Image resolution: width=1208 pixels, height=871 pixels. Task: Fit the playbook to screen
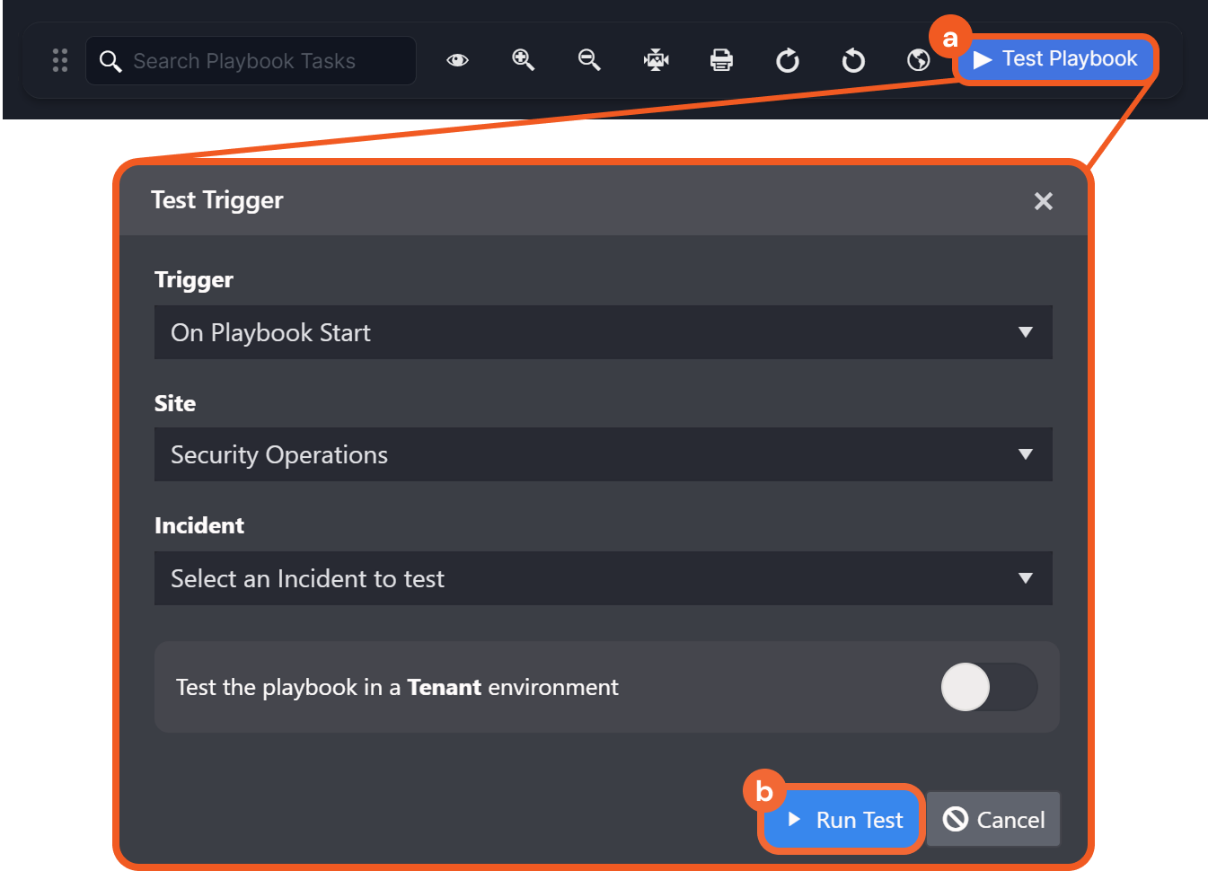(x=657, y=60)
